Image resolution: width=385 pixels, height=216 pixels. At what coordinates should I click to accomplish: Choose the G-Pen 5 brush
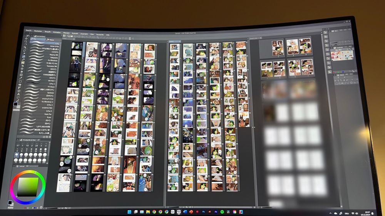[x=38, y=111]
